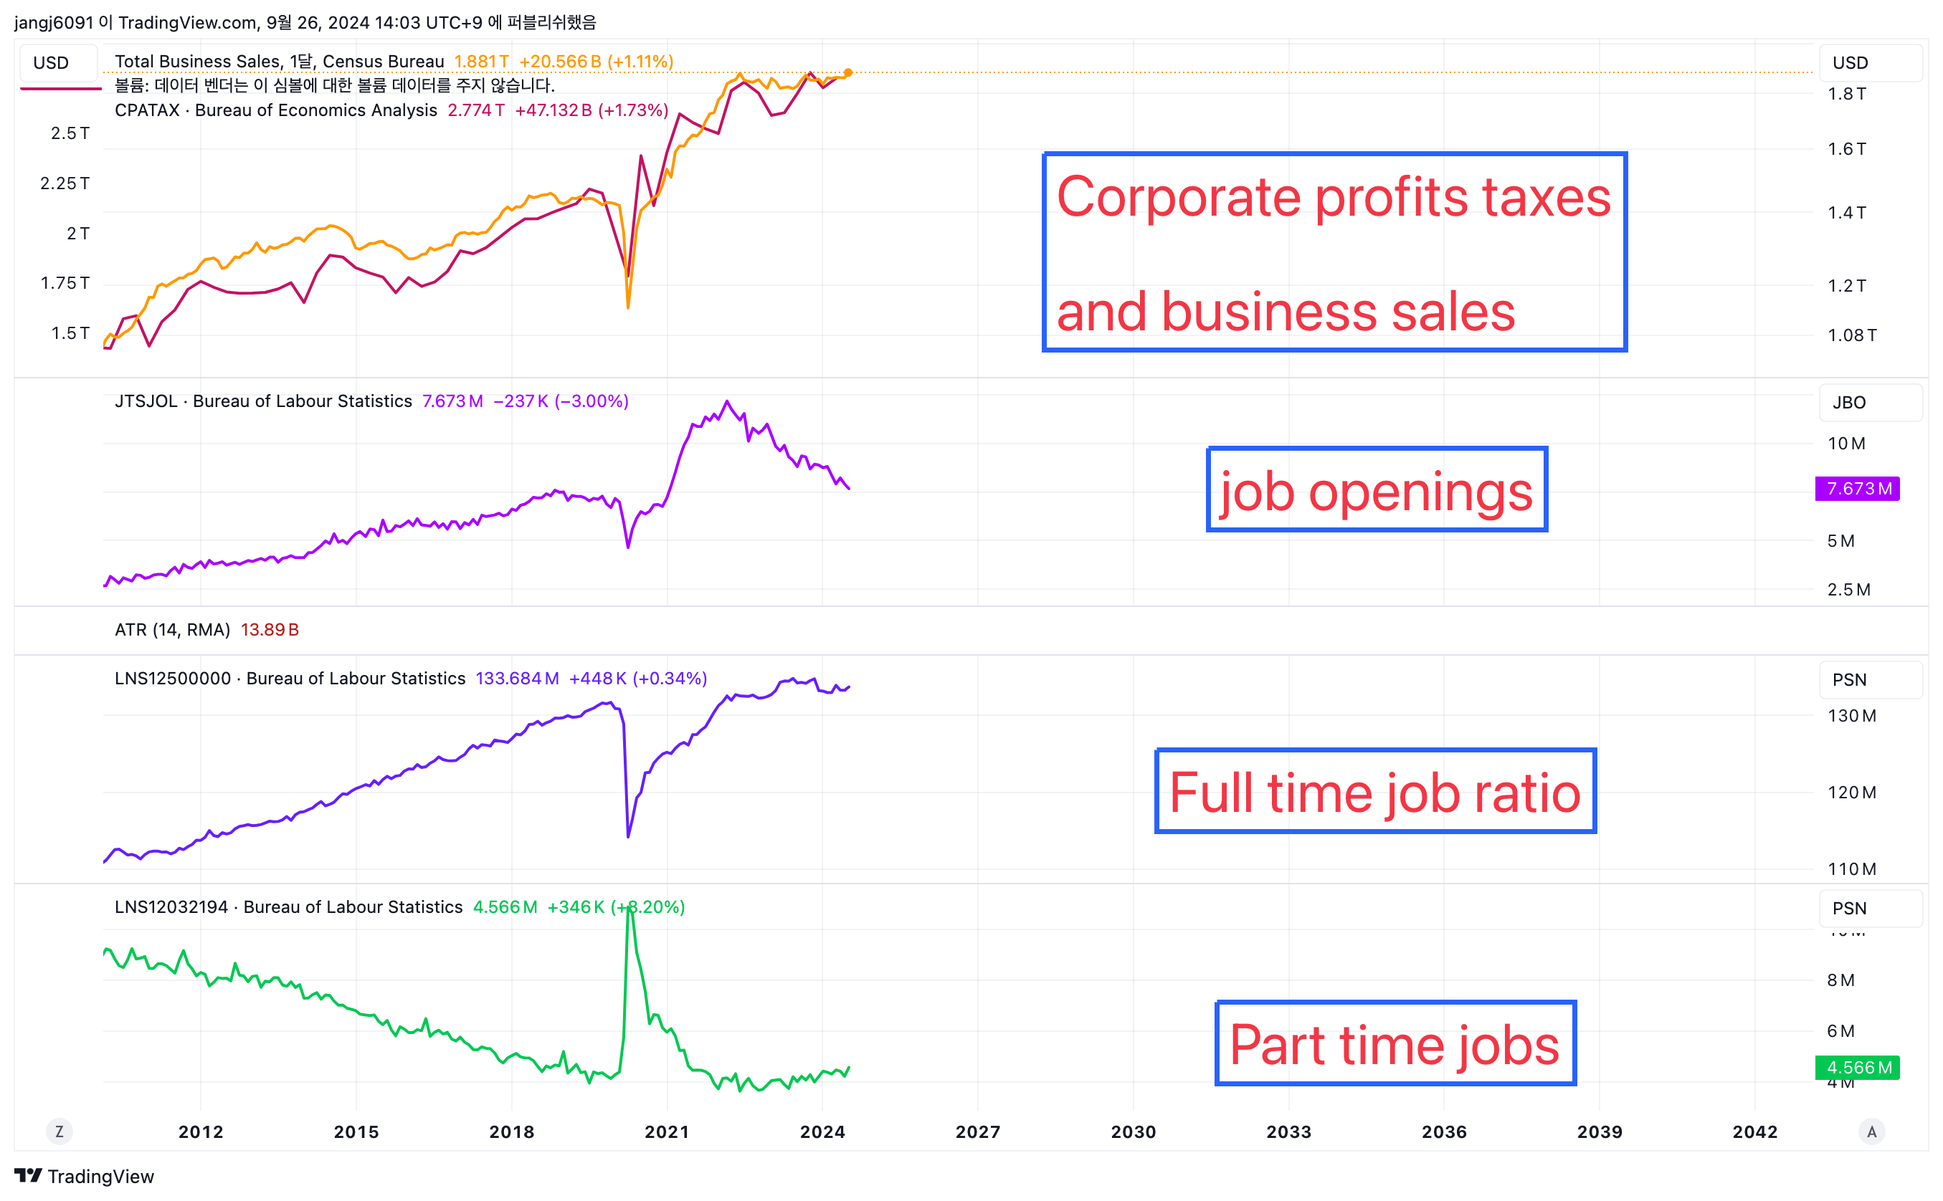This screenshot has width=1943, height=1201.
Task: Open PSN unit selector beside the LNS12500000 pane
Action: click(x=1848, y=680)
